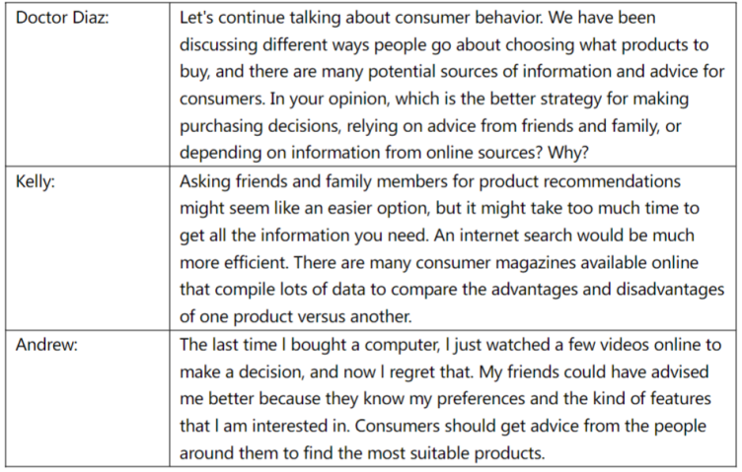Click the 'Doctor Diaz:' speaker label
742x472 pixels.
[62, 18]
